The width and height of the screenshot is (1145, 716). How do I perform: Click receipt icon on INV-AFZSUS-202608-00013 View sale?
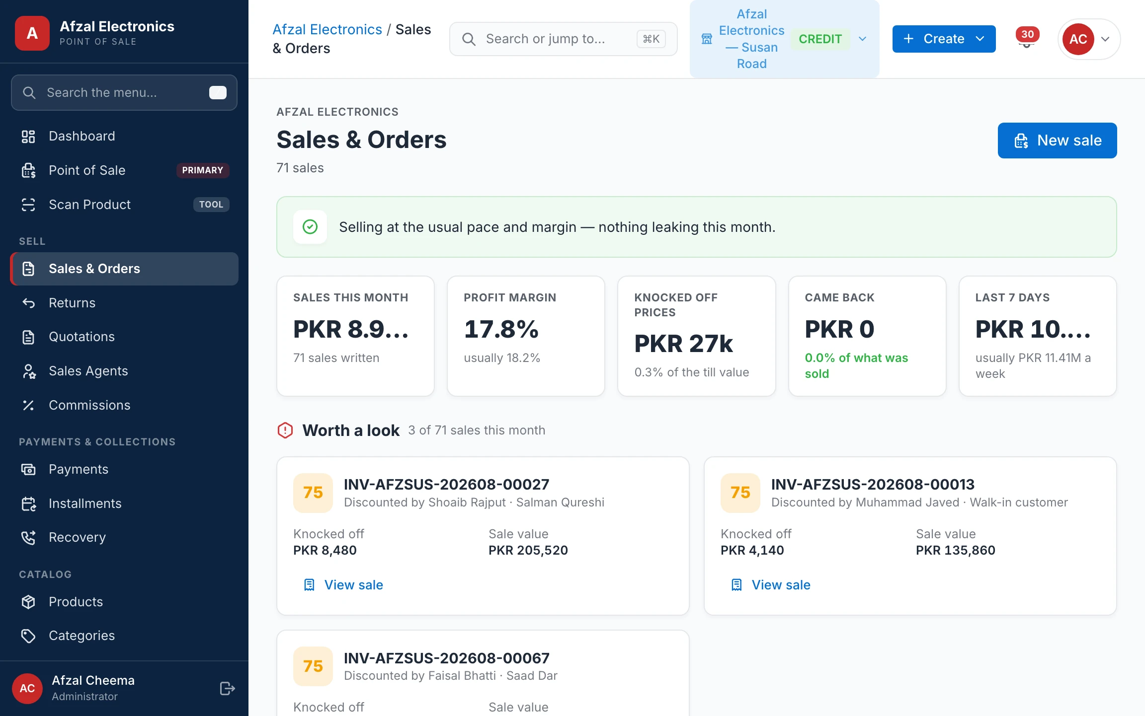click(736, 585)
